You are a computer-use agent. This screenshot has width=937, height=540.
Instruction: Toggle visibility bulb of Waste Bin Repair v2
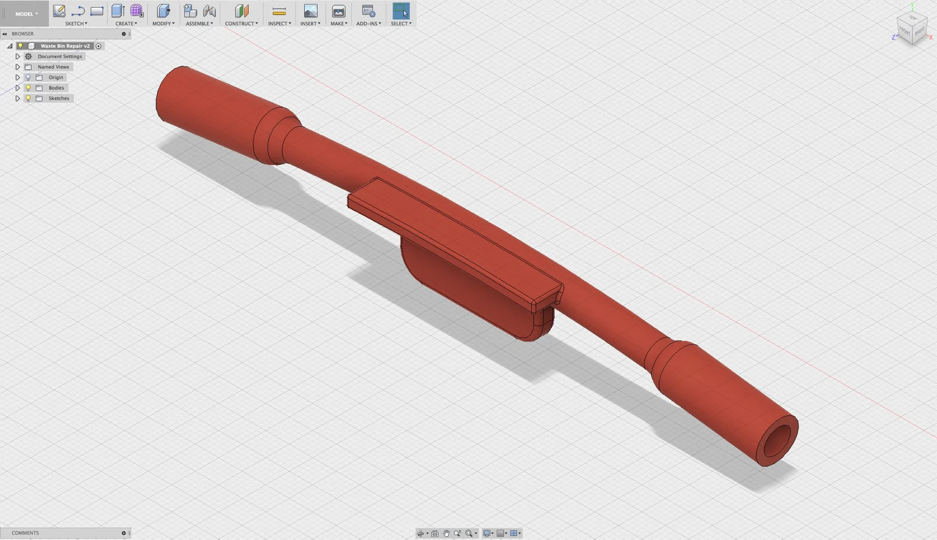(20, 46)
